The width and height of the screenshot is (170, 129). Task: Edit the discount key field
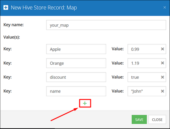click(76, 77)
